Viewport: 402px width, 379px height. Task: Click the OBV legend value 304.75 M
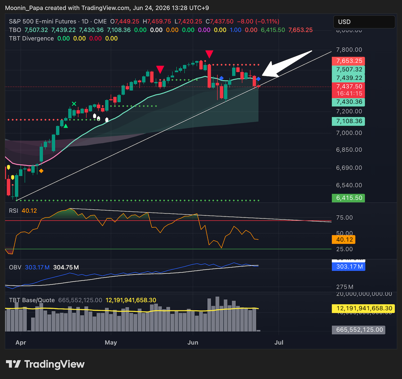[x=66, y=267]
